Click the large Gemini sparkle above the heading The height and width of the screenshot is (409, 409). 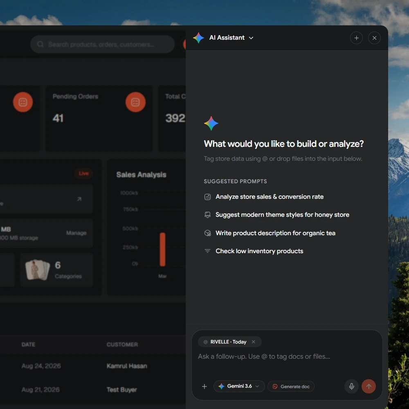tap(211, 124)
